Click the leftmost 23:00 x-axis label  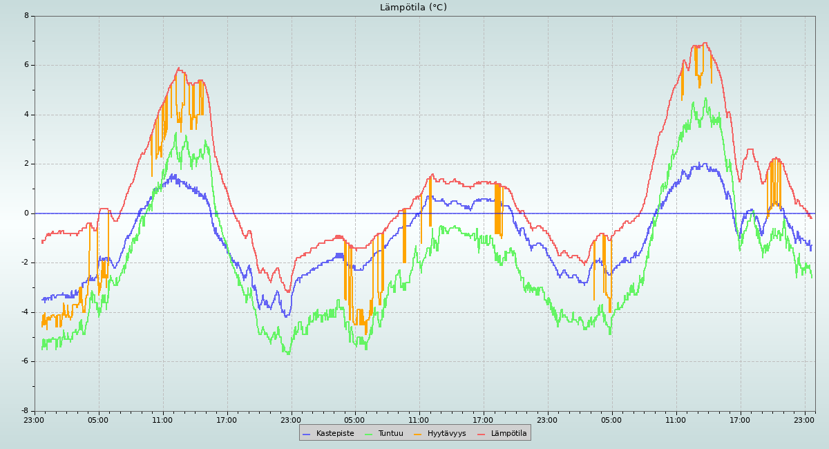click(34, 420)
